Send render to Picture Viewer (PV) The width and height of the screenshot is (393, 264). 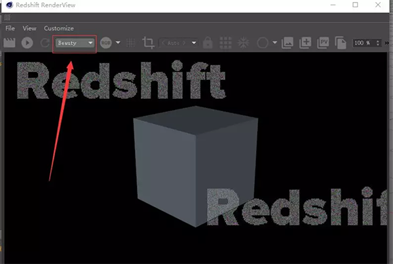[323, 43]
